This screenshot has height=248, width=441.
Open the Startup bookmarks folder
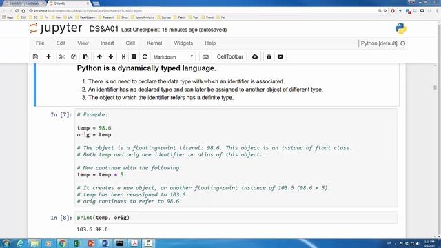164,17
